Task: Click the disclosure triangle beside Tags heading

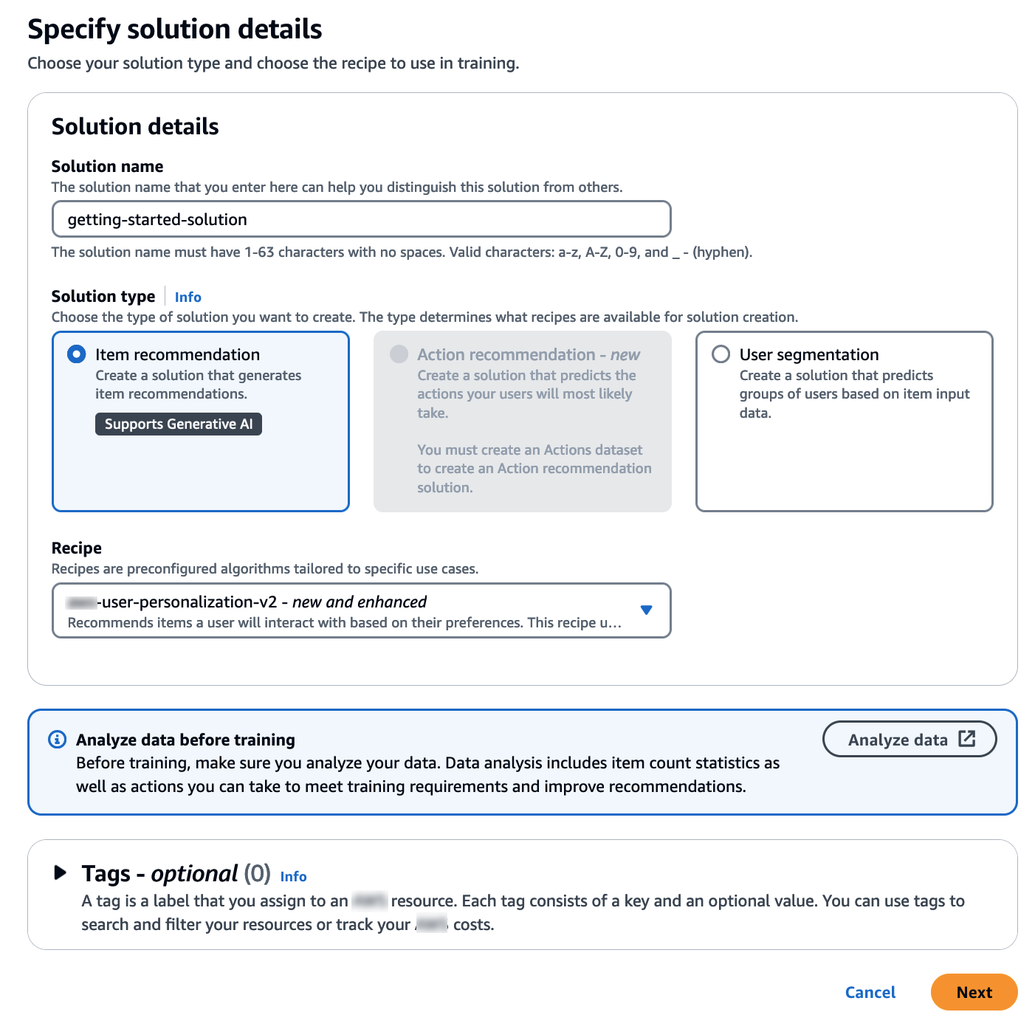Action: (x=60, y=873)
